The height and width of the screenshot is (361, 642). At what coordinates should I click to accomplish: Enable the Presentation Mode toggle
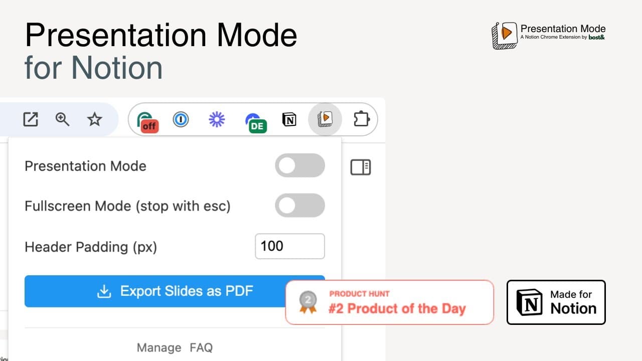coord(299,166)
